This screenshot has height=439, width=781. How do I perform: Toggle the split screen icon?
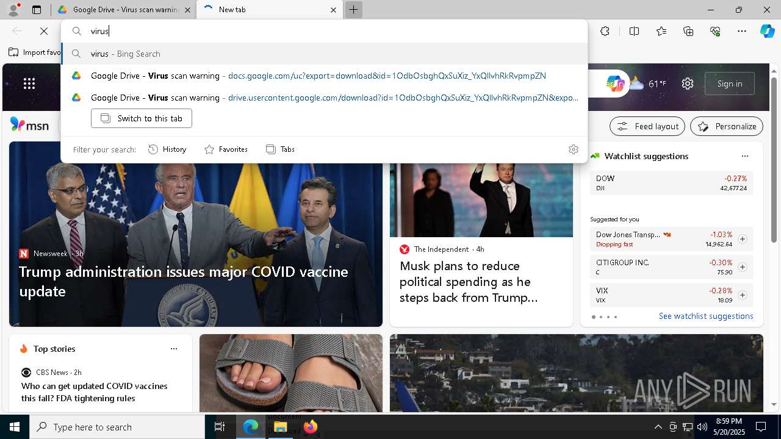pyautogui.click(x=634, y=31)
